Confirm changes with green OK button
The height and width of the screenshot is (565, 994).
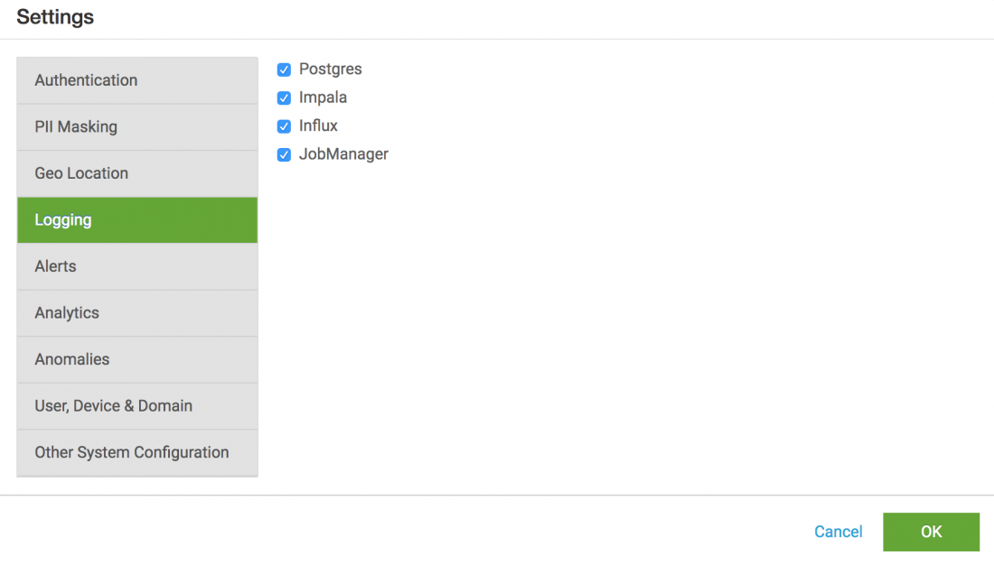click(x=932, y=533)
